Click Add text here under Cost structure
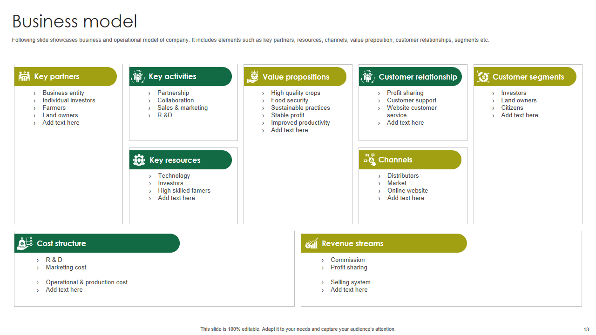Screen dimensions: 596x335 tap(64, 290)
